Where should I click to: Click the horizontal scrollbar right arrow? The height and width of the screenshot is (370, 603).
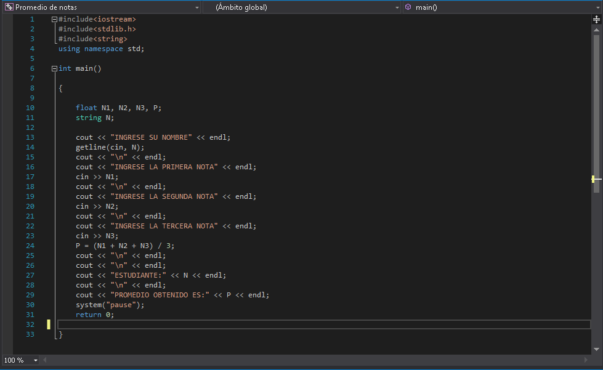[586, 360]
